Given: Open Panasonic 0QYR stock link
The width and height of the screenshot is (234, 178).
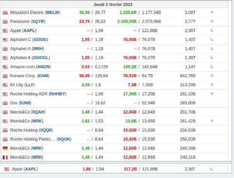Looking at the screenshot, I should [x=38, y=22].
